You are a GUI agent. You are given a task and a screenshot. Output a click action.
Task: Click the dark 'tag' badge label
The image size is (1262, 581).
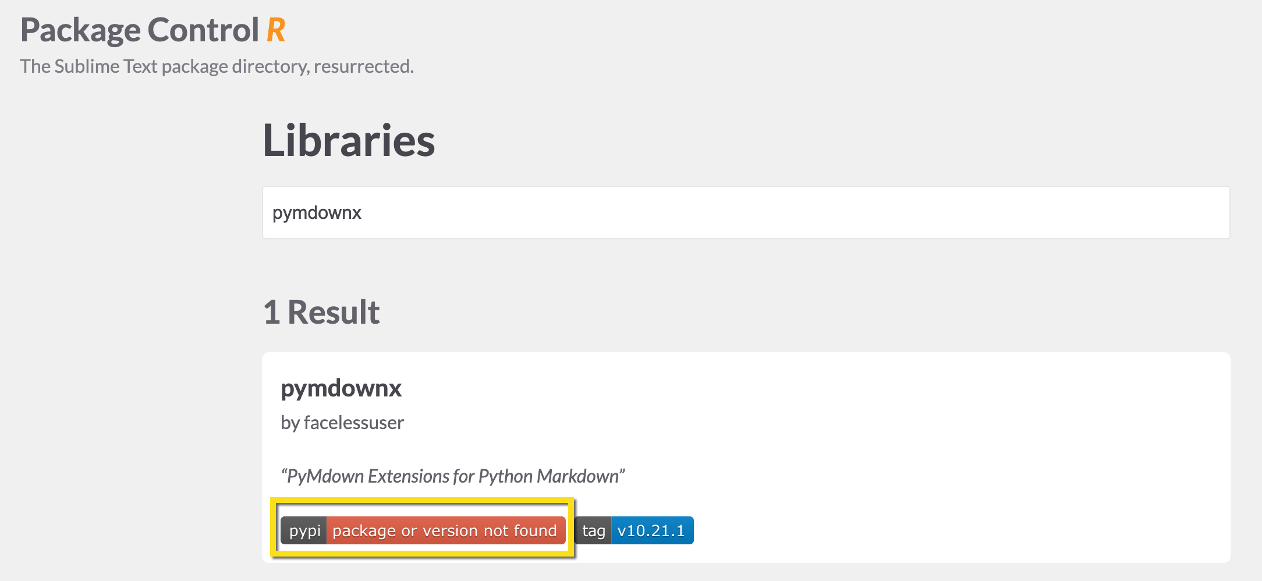(x=593, y=530)
